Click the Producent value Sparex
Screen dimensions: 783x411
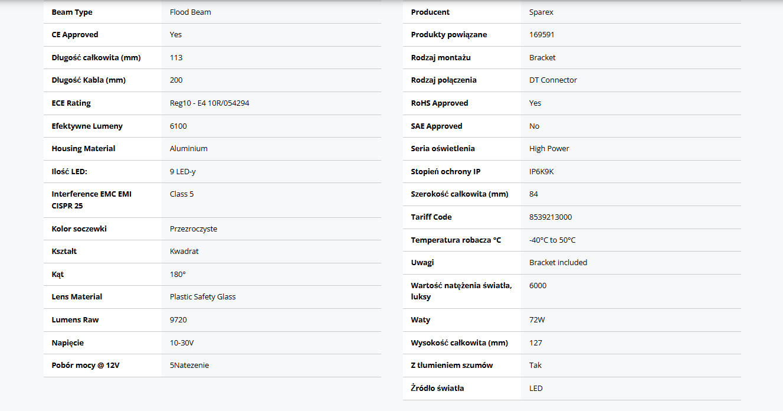click(x=541, y=12)
